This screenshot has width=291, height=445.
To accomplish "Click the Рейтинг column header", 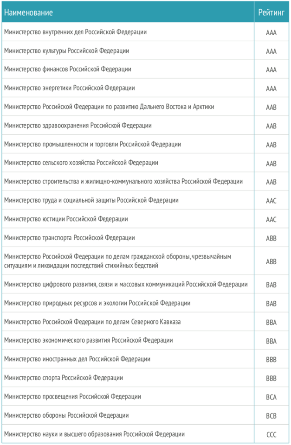I will point(272,12).
